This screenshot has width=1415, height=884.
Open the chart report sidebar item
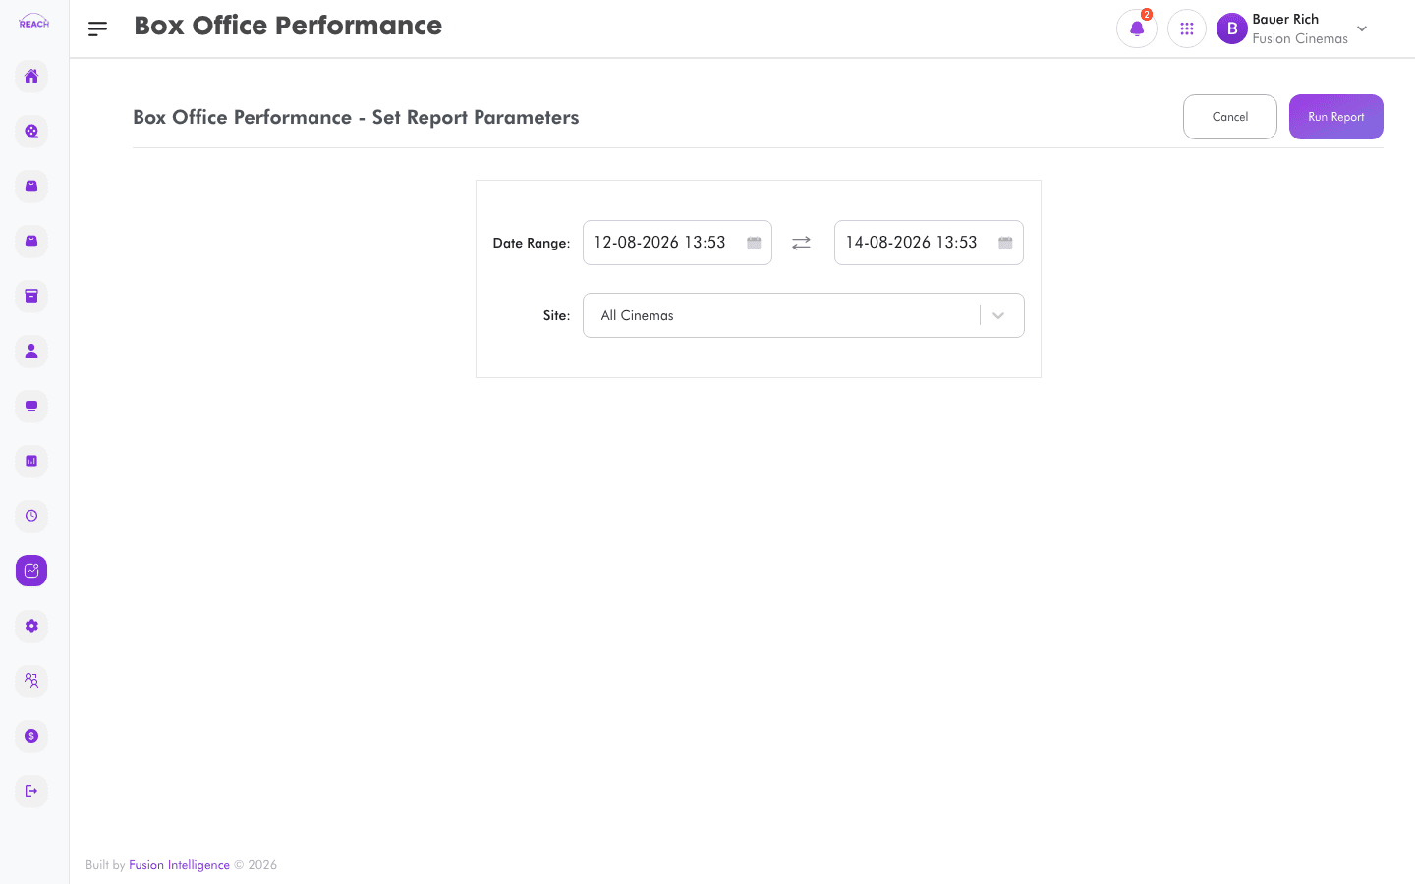tap(31, 461)
